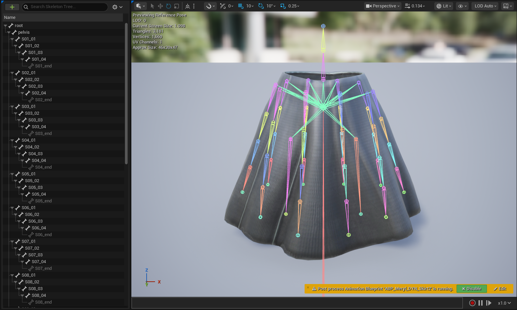Open the 0 snap distance dropdown

[x=231, y=6]
